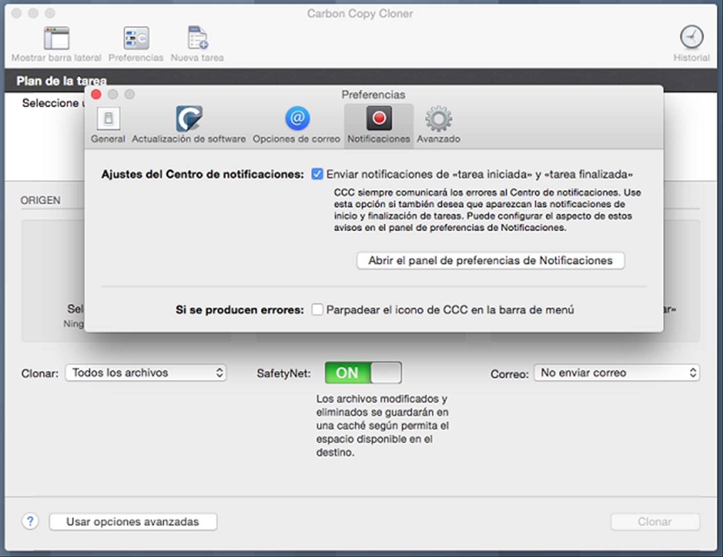Click the Mostrar barra lateral toolbar icon
This screenshot has height=557, width=723.
point(56,39)
